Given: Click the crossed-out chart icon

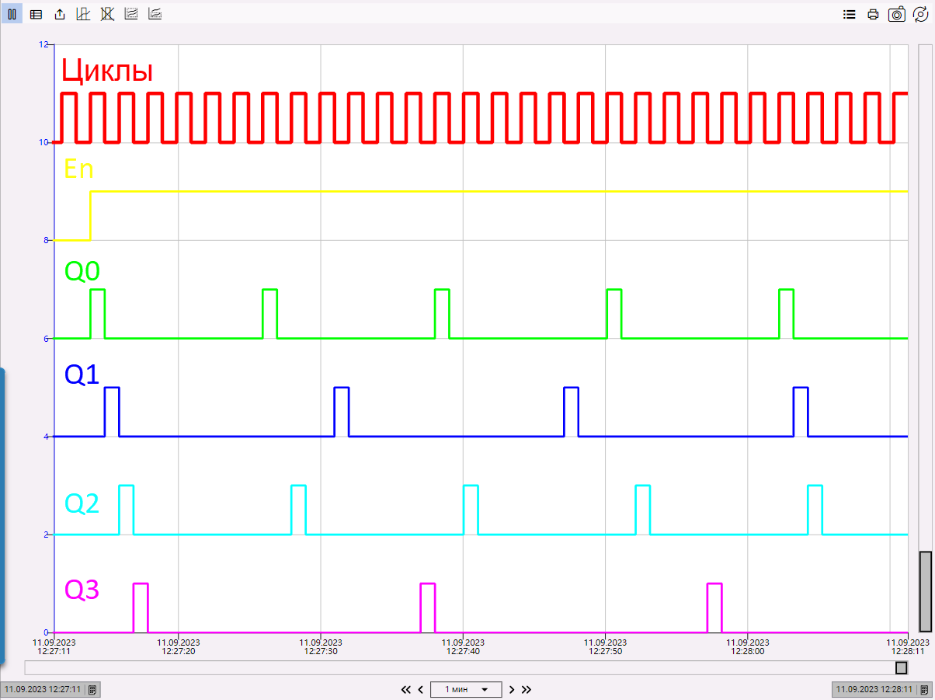Looking at the screenshot, I should [x=107, y=14].
